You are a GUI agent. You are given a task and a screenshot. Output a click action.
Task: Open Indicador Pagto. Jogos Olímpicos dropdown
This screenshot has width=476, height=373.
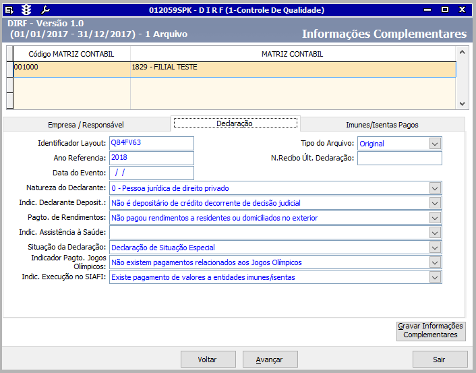tap(435, 262)
